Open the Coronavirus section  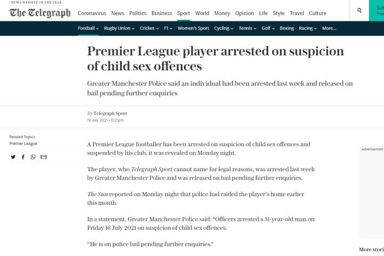92,13
